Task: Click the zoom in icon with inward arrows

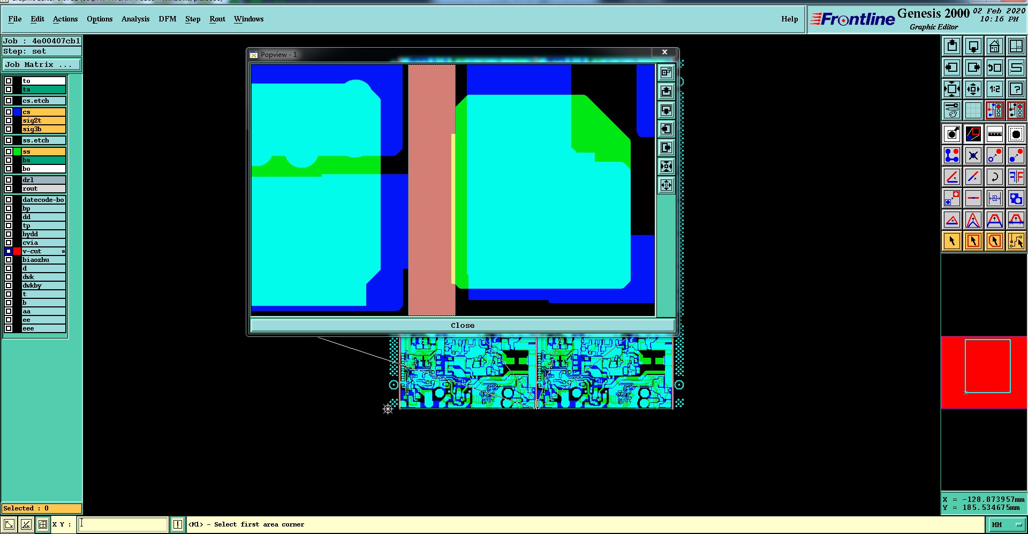Action: tap(952, 89)
